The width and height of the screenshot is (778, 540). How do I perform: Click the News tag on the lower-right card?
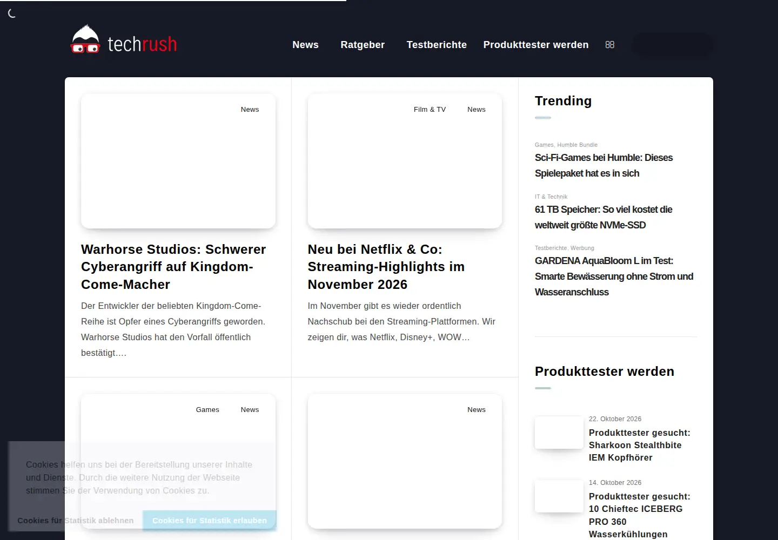(x=477, y=410)
